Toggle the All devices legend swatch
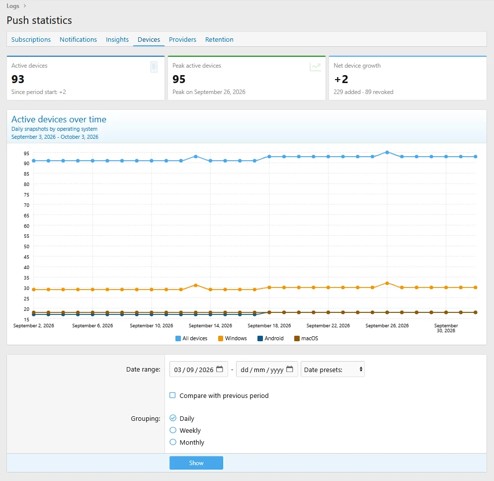 tap(178, 338)
